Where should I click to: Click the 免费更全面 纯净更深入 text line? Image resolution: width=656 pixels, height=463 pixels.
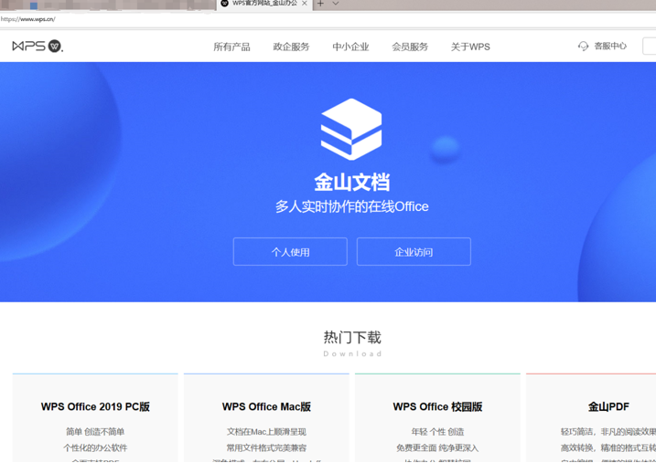pos(437,448)
